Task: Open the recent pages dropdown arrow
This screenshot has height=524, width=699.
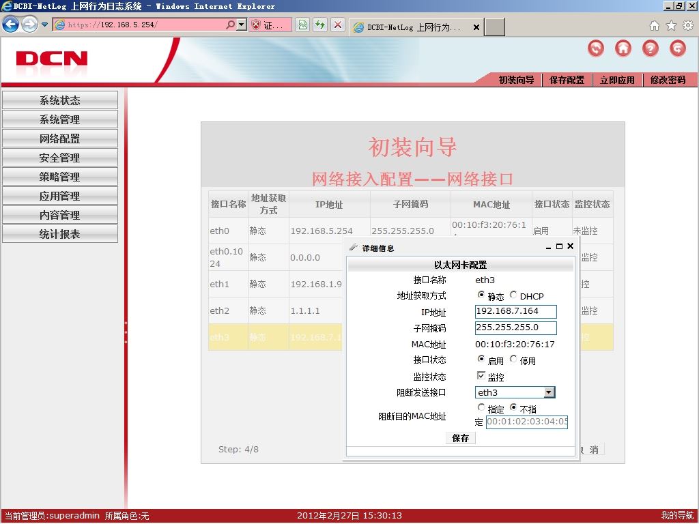Action: pyautogui.click(x=44, y=25)
